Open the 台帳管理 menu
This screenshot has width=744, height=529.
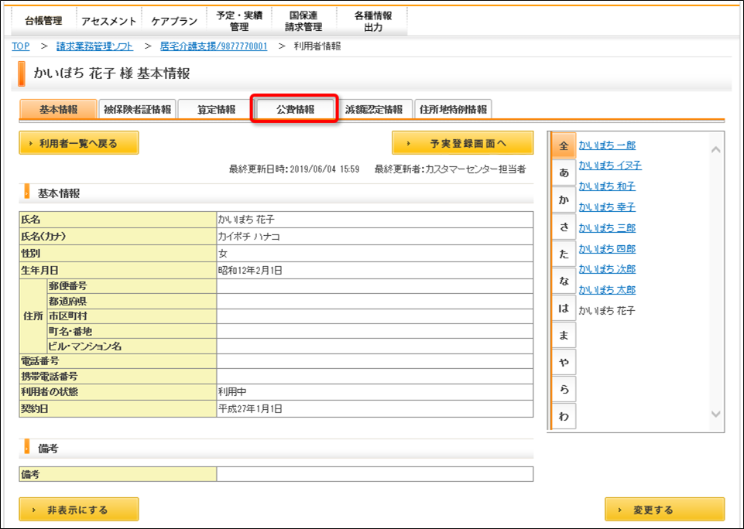click(43, 22)
